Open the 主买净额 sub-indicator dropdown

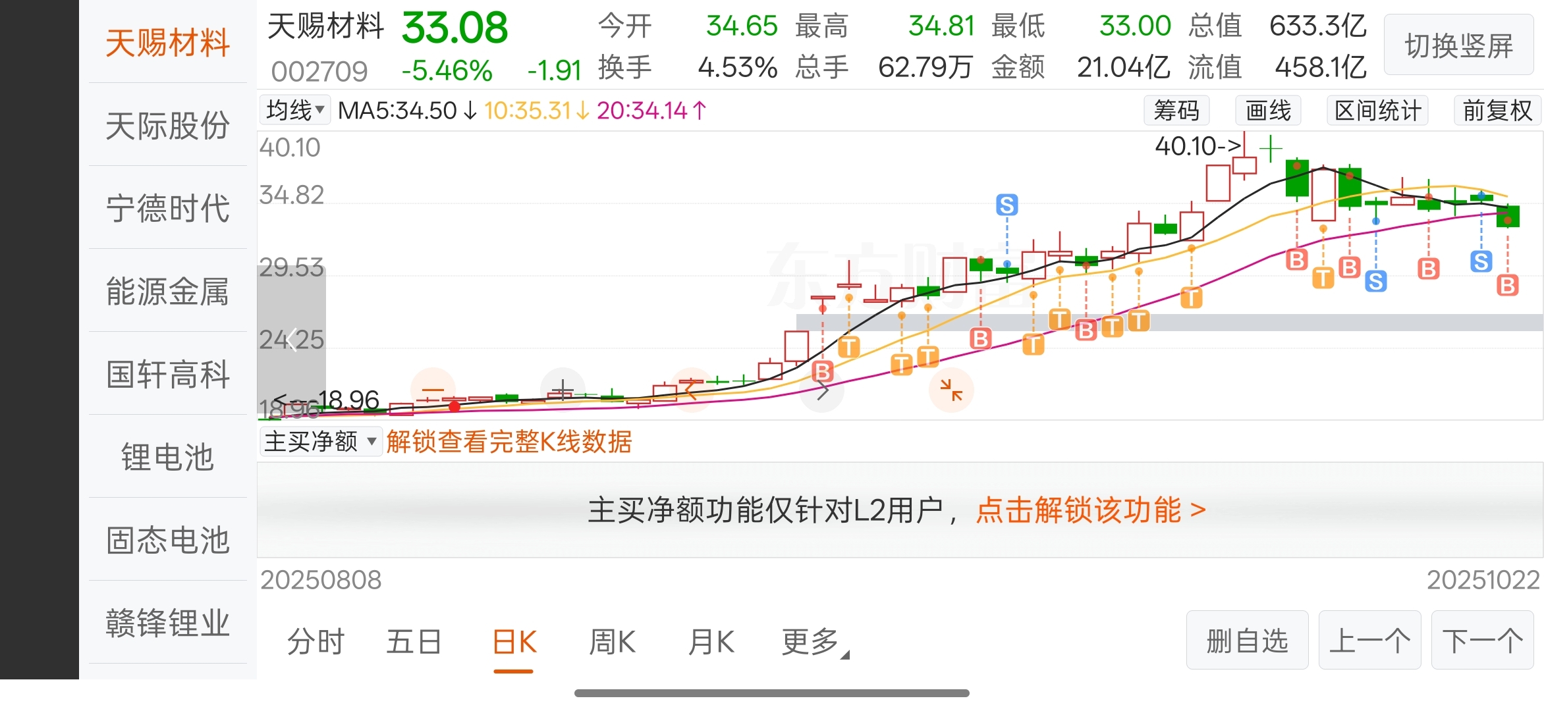[320, 442]
